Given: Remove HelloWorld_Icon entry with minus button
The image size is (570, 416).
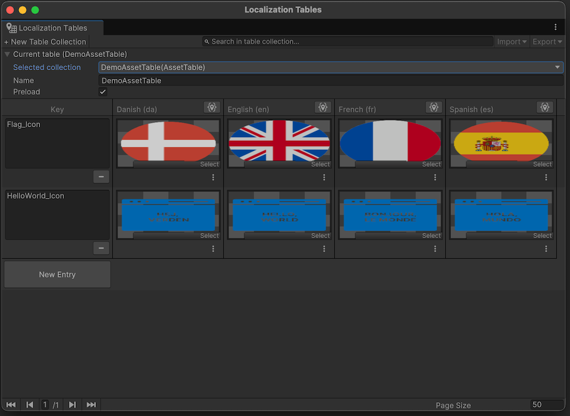Looking at the screenshot, I should coord(101,248).
